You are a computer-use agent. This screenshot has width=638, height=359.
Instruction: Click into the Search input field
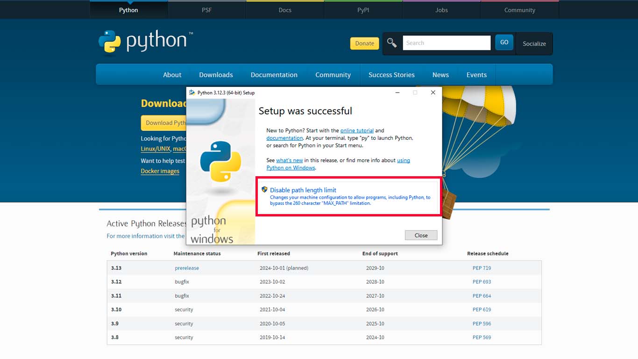click(x=447, y=43)
